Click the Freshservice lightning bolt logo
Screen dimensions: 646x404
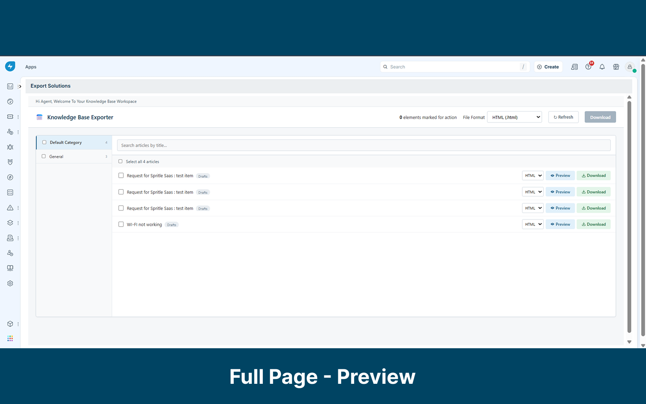pyautogui.click(x=10, y=66)
